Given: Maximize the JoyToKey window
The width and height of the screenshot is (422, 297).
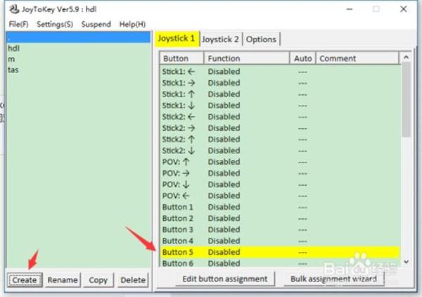Looking at the screenshot, I should point(376,10).
